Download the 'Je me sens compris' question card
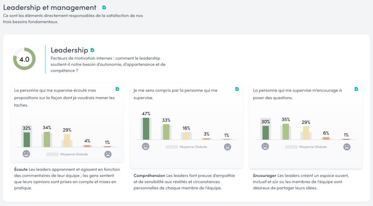 pos(237,89)
